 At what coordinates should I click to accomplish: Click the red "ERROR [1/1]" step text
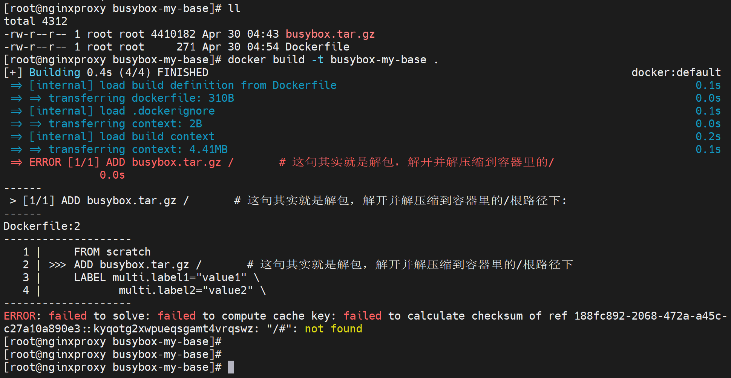click(x=64, y=162)
